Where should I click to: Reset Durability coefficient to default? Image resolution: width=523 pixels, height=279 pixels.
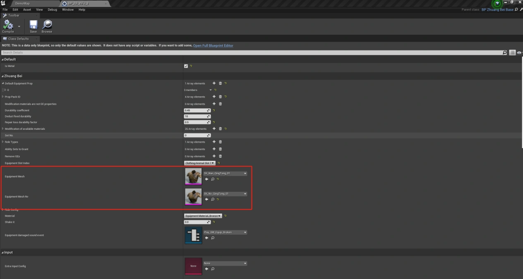[213, 110]
